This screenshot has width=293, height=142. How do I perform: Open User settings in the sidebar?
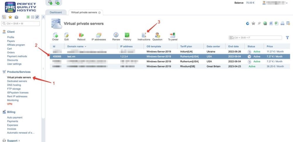click(14, 64)
